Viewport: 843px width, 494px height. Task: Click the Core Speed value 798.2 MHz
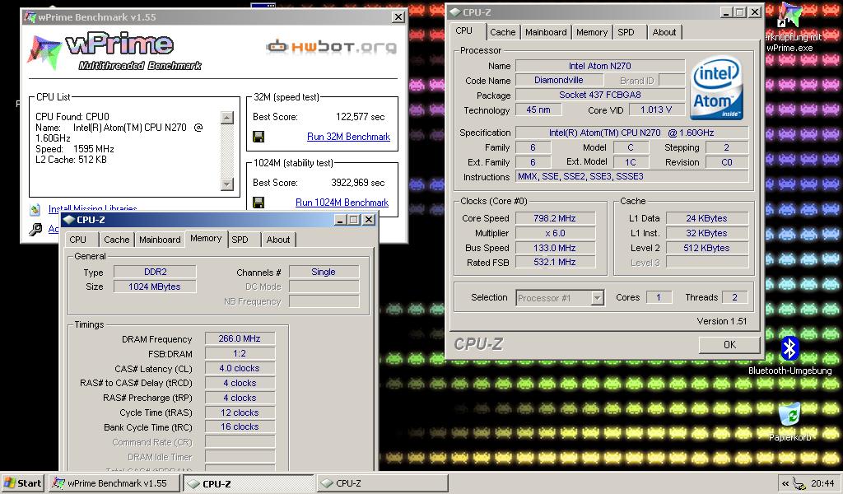tap(555, 218)
